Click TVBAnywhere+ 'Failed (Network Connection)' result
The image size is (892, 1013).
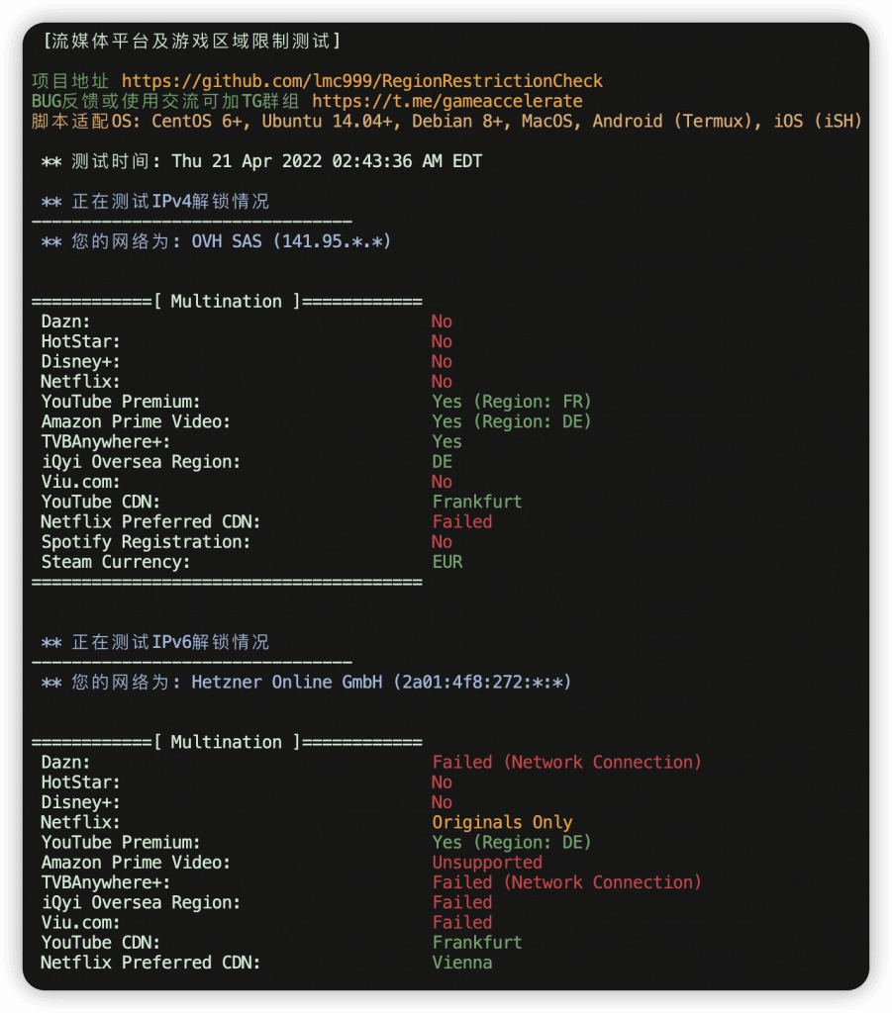point(566,882)
